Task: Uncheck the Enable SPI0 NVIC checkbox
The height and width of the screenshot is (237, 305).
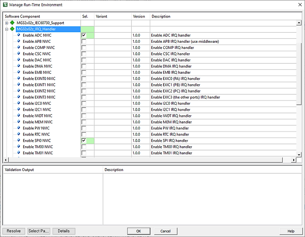Action: 84,140
